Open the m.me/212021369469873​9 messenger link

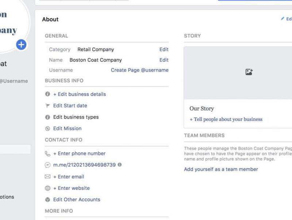(84, 165)
